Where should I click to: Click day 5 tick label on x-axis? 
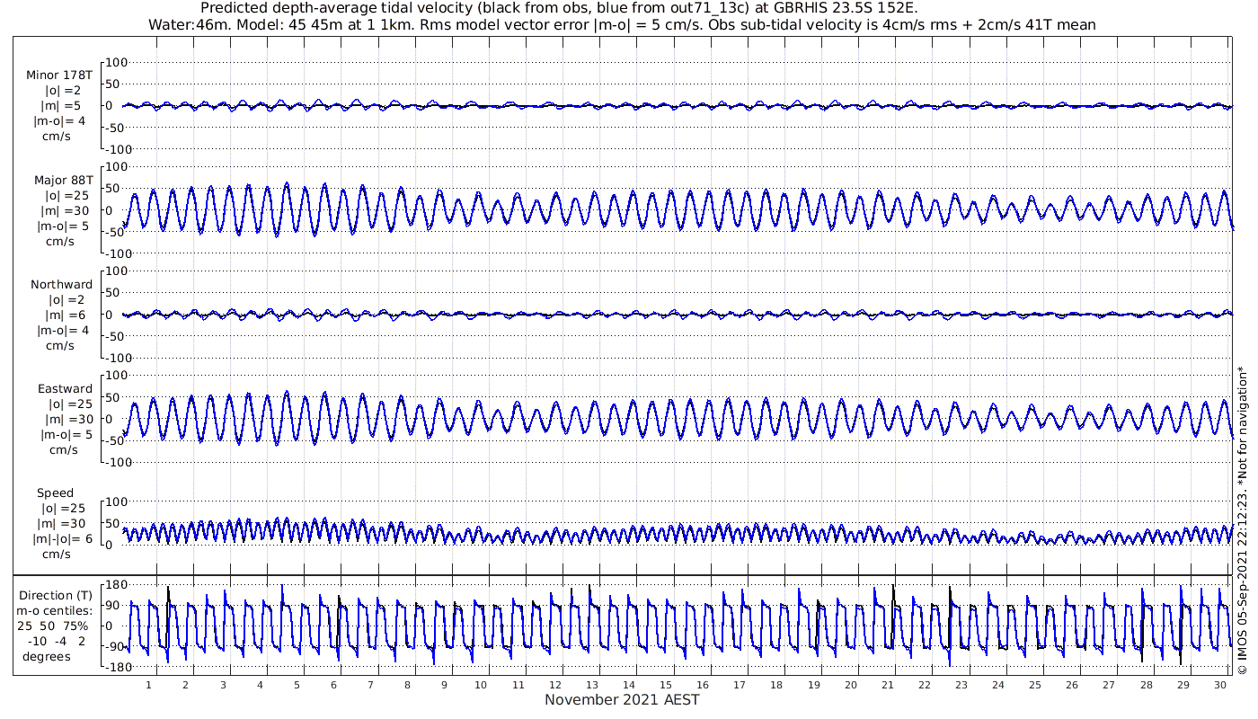click(297, 685)
